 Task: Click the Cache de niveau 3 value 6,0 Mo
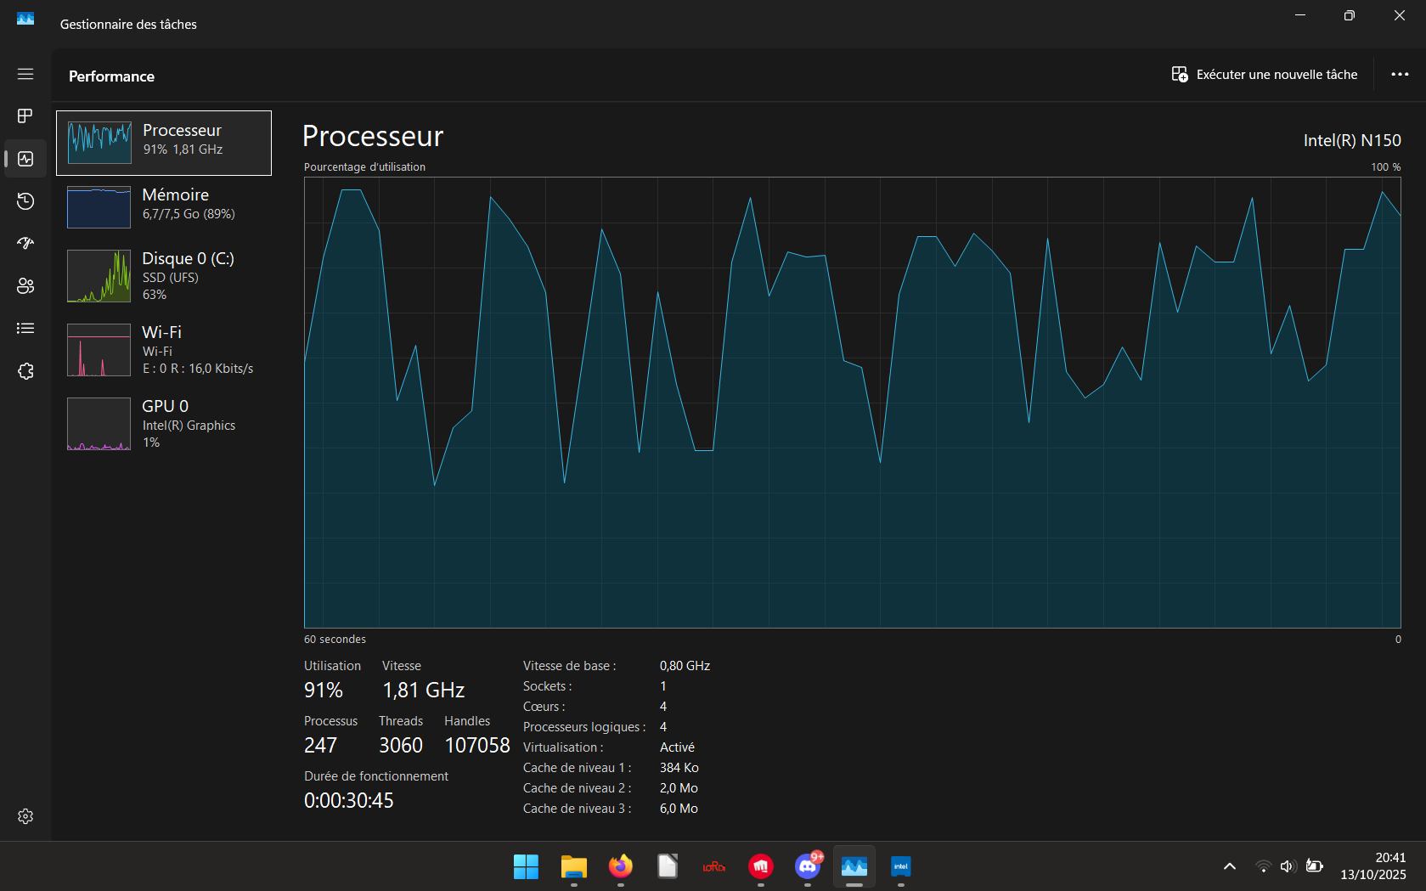[679, 809]
